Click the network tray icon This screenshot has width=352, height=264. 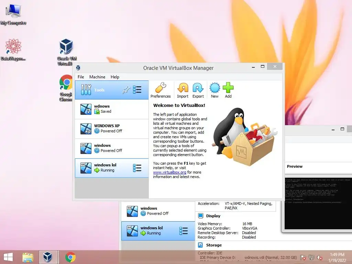(311, 257)
